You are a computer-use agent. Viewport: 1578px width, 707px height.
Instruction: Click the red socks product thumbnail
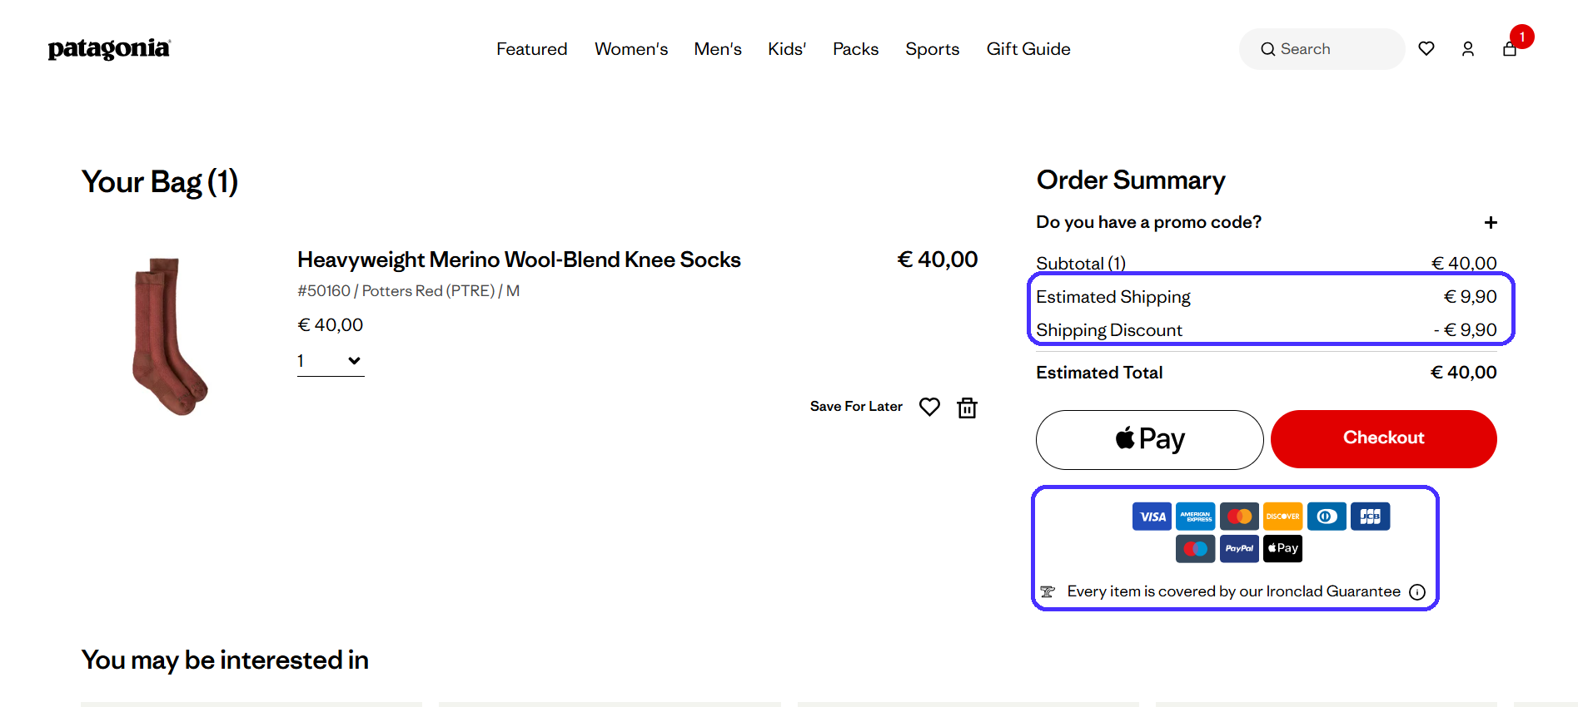pos(170,336)
